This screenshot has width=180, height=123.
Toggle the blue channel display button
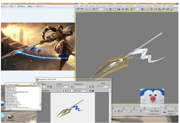pyautogui.click(x=63, y=91)
